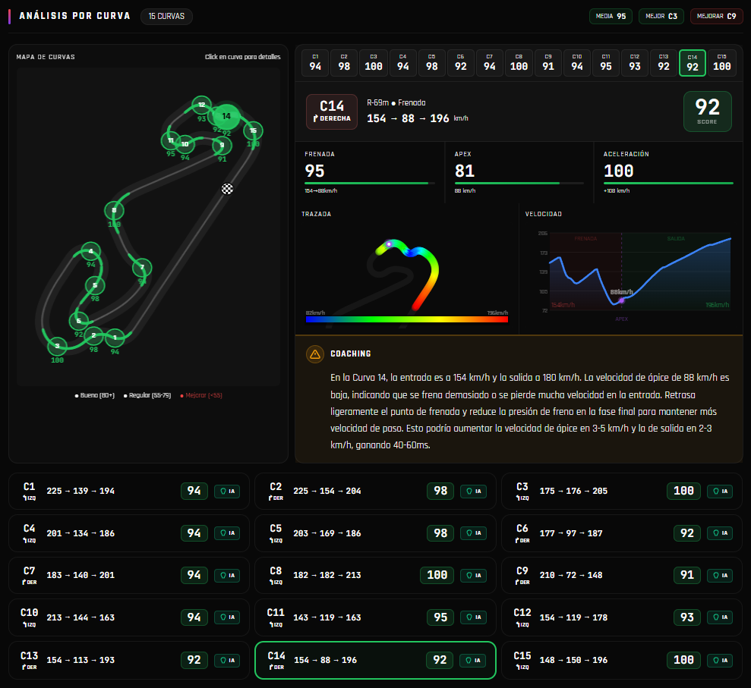Select curve 3 marker on track map
The width and height of the screenshot is (751, 688).
[x=58, y=345]
